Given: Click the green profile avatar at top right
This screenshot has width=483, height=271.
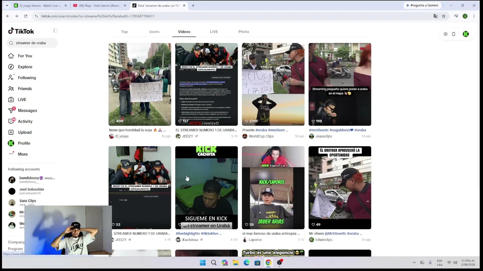Looking at the screenshot, I should tap(466, 34).
